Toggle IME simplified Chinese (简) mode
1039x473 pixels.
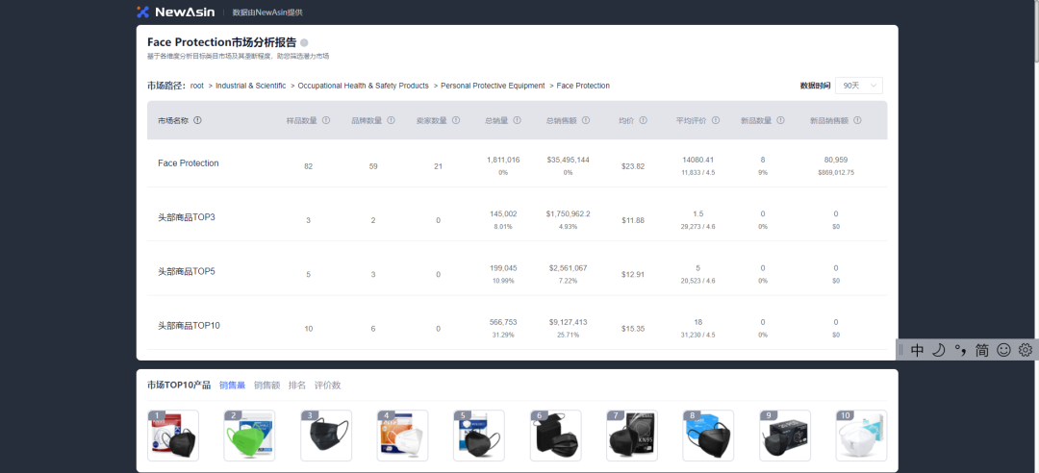pyautogui.click(x=981, y=350)
